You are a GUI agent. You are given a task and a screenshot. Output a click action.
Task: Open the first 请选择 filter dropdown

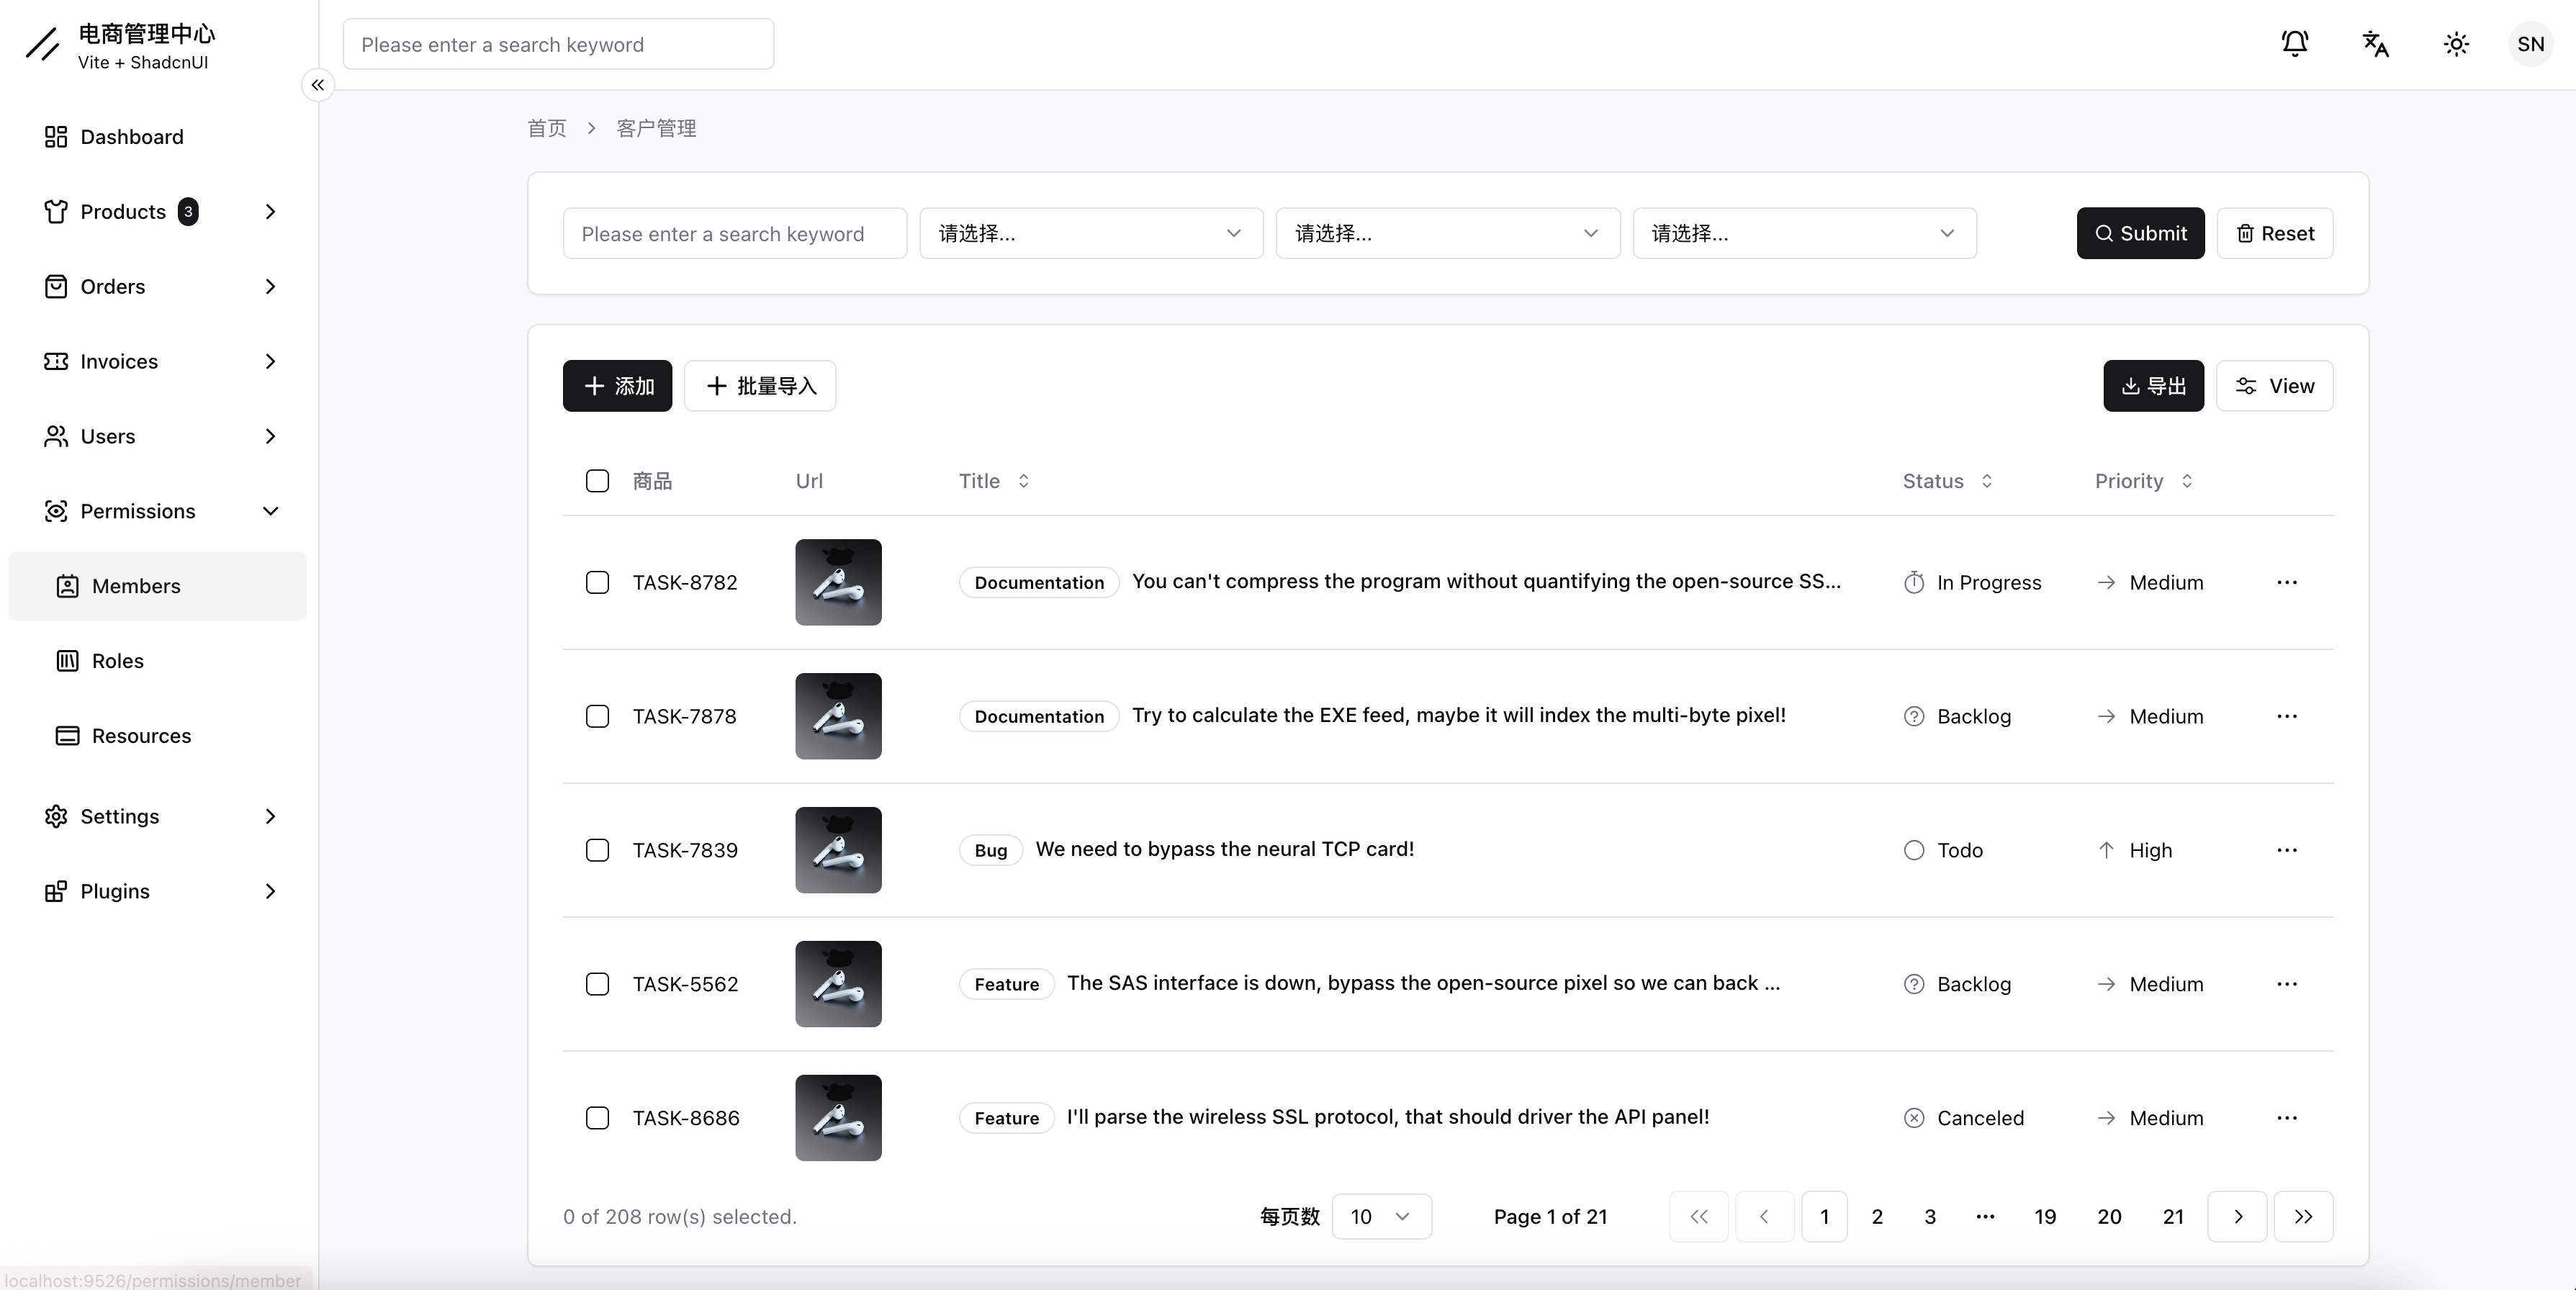tap(1090, 233)
